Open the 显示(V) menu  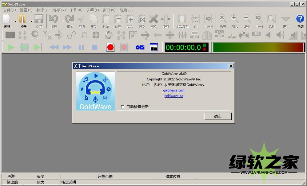pos(59,10)
